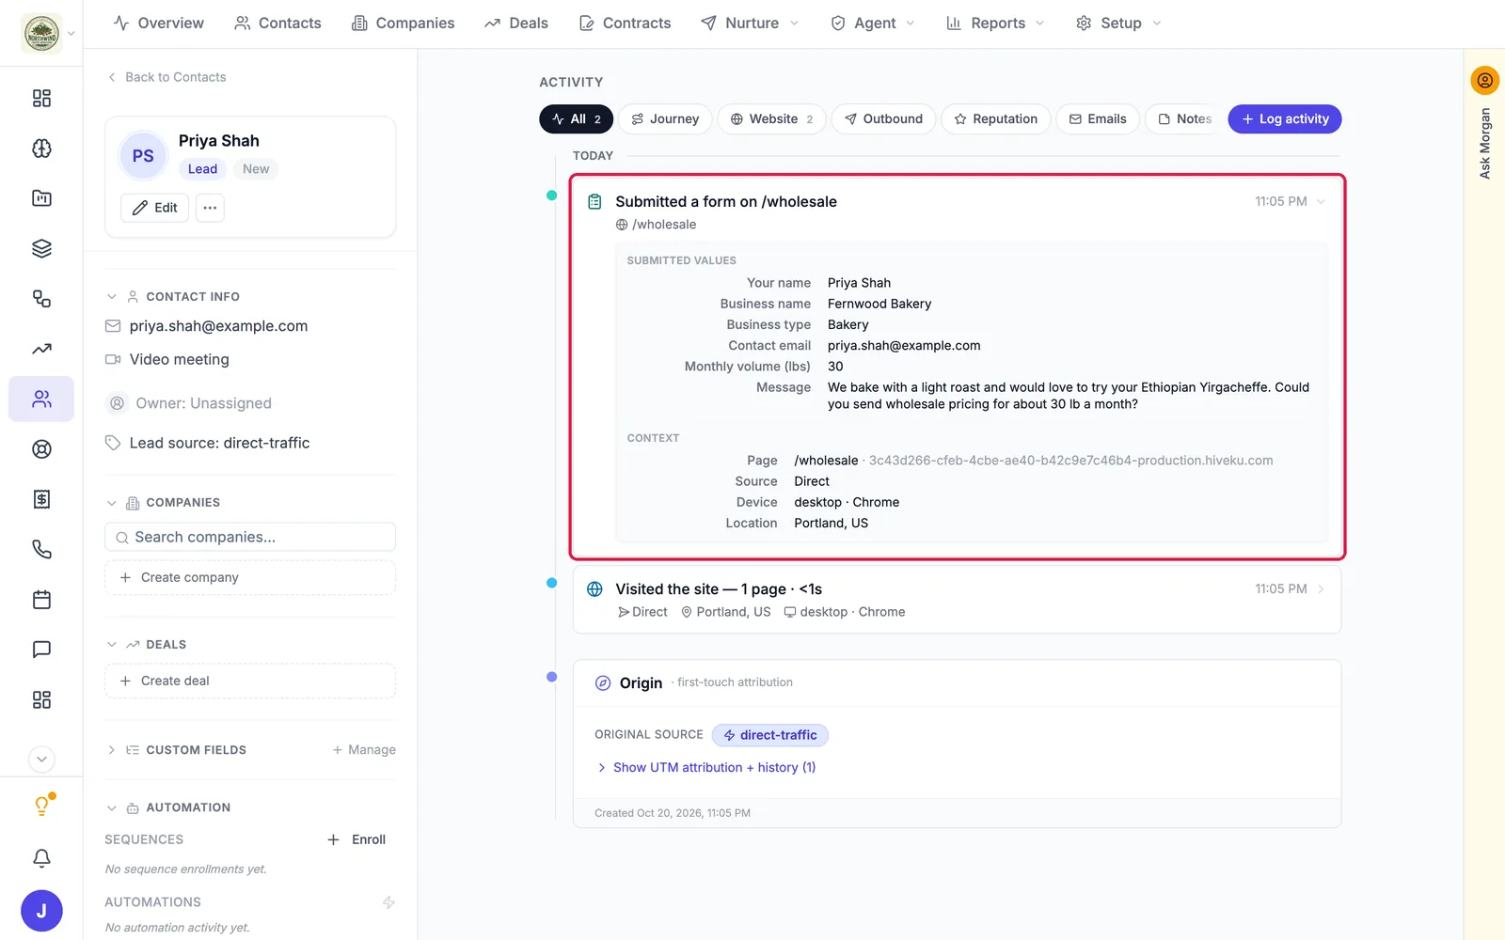Click Create company
This screenshot has height=940, width=1505.
pos(250,578)
